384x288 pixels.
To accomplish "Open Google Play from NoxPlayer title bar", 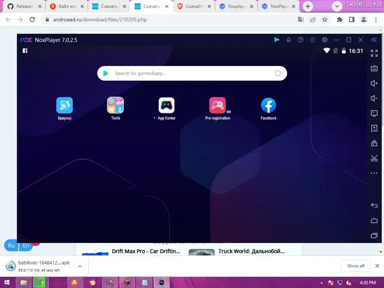I will coord(277,40).
